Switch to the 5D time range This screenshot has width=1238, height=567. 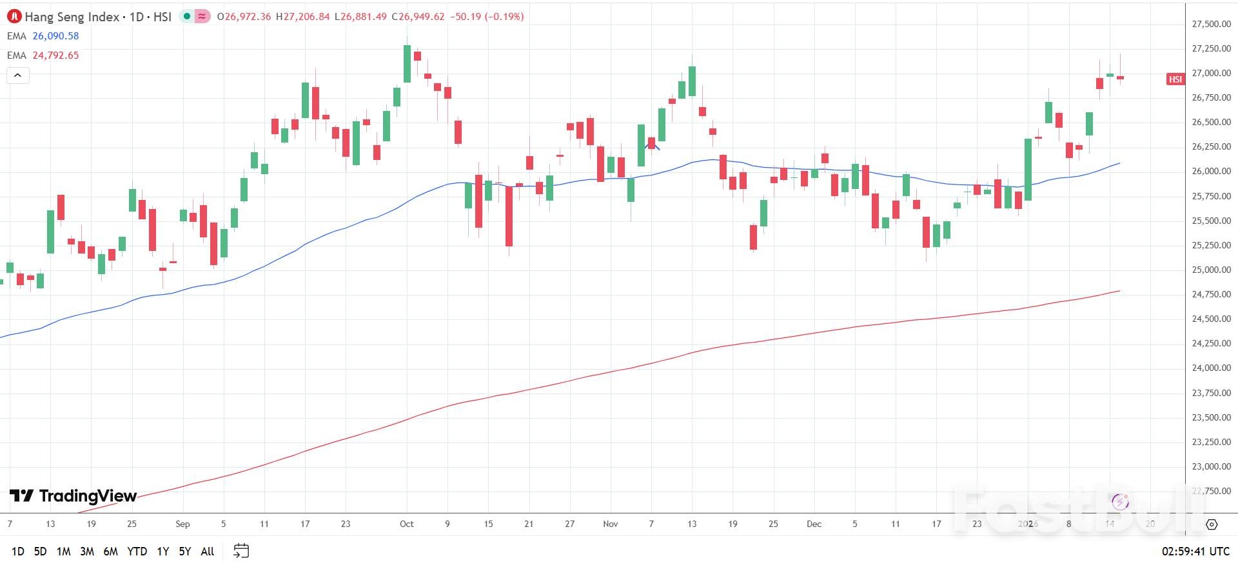coord(40,552)
